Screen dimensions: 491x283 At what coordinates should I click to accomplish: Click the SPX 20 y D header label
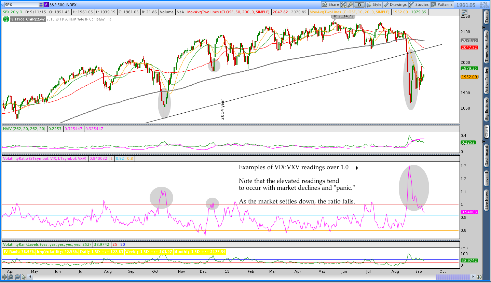(13, 12)
